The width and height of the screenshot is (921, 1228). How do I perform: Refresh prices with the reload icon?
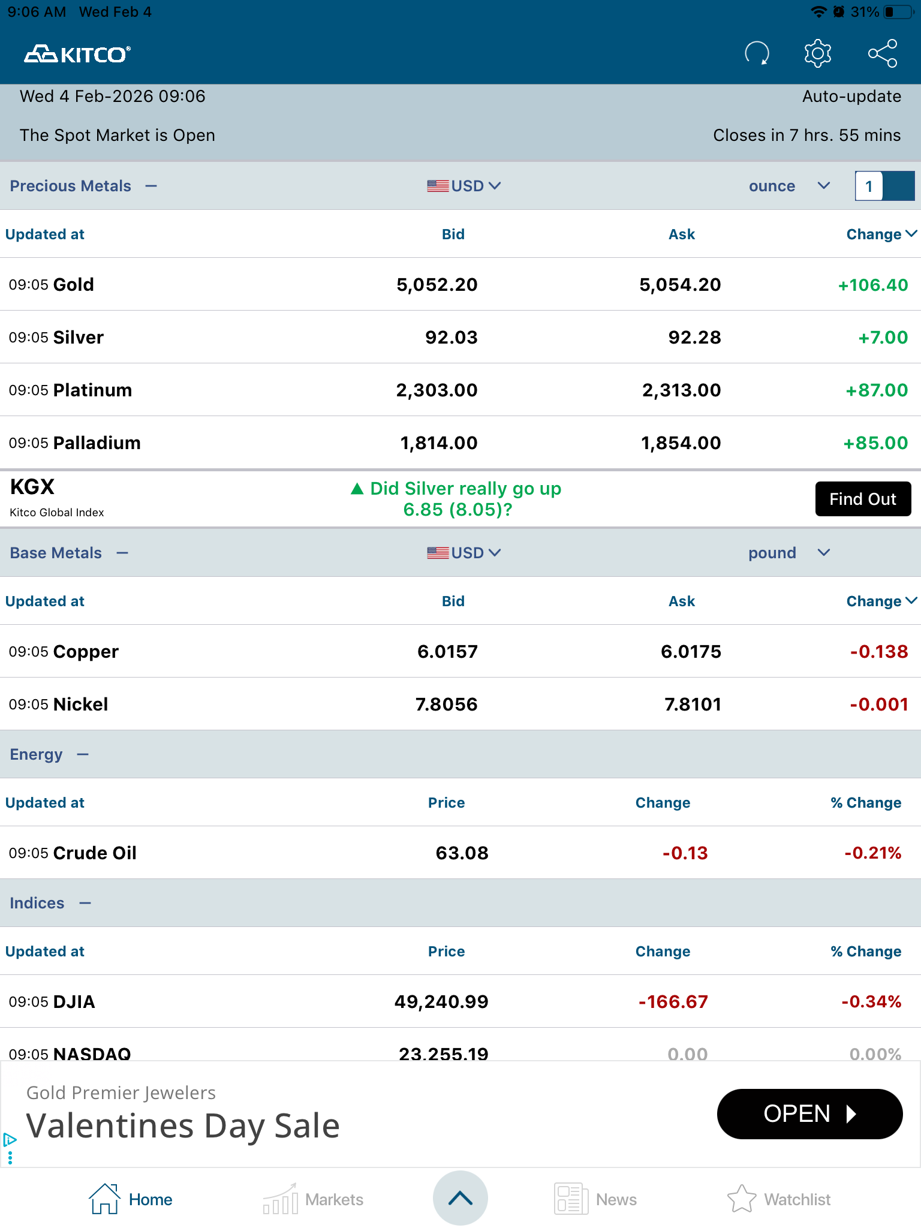click(757, 53)
